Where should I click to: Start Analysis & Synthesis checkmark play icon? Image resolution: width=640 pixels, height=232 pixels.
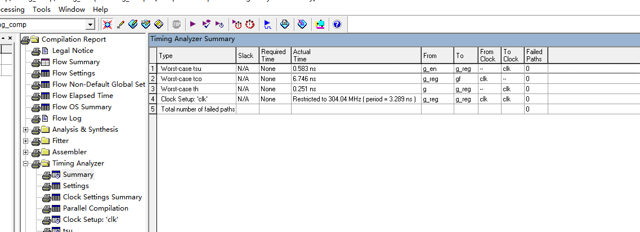tap(207, 25)
